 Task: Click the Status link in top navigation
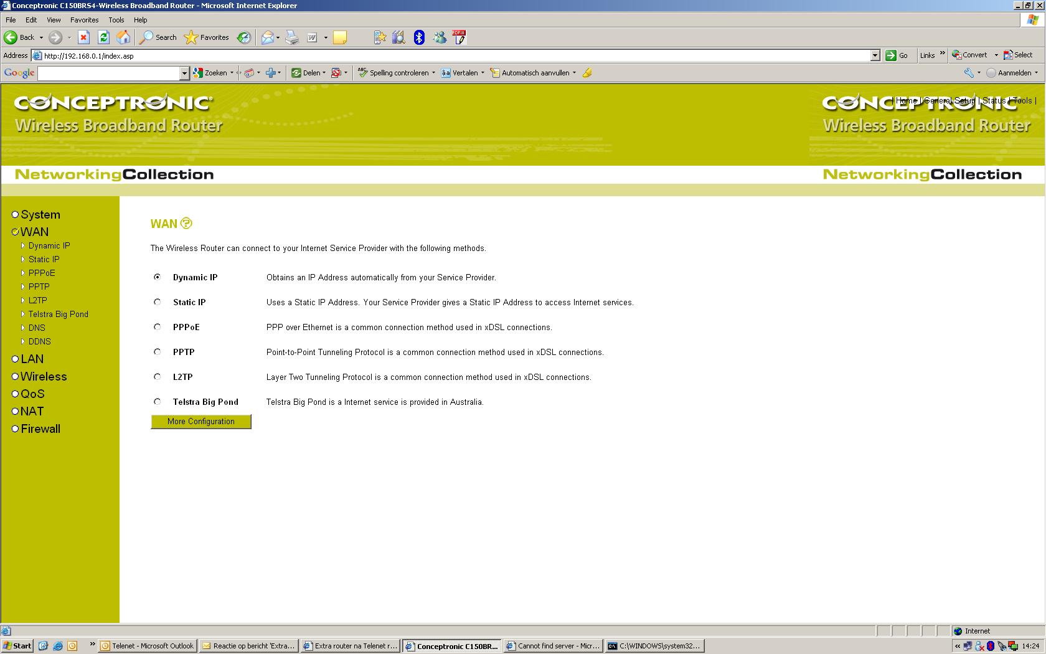(x=994, y=100)
